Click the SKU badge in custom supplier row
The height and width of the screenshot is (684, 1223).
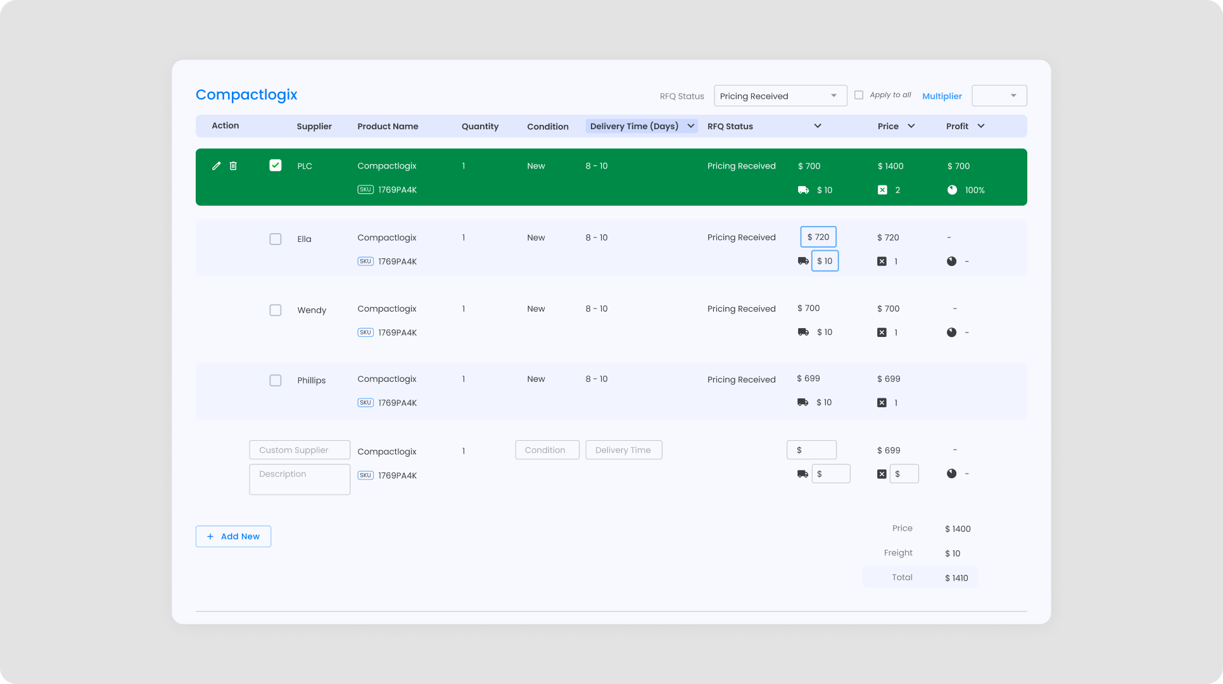(x=365, y=475)
